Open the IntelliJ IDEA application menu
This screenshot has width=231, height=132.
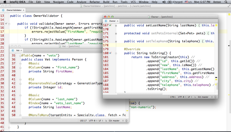tap(18, 2)
